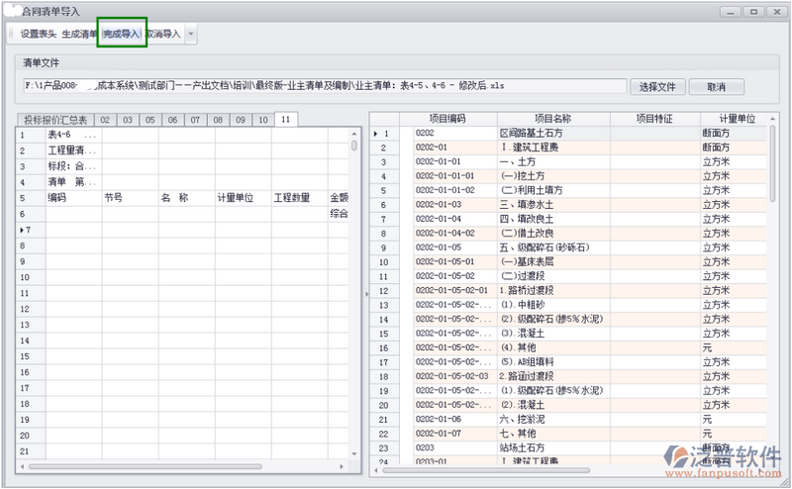This screenshot has height=489, width=792.
Task: Select sheet tab 10
Action: 261,120
